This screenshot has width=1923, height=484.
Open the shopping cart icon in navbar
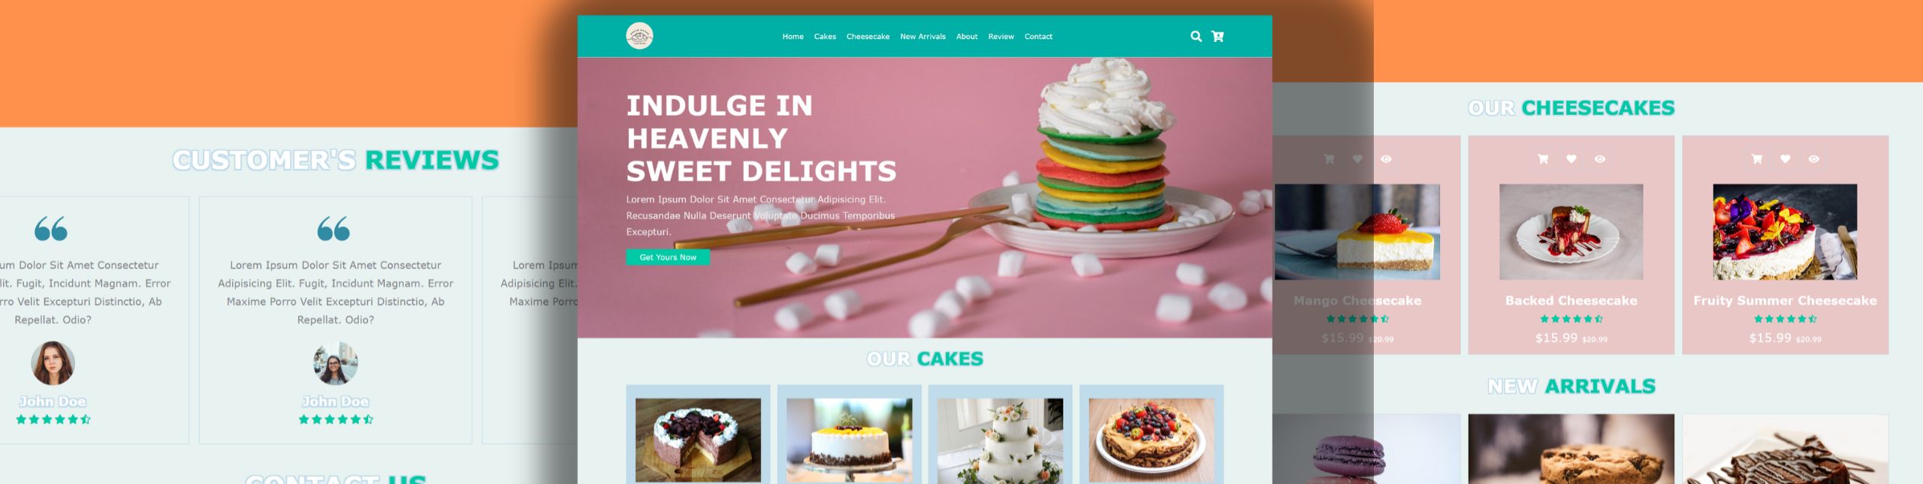click(1218, 36)
